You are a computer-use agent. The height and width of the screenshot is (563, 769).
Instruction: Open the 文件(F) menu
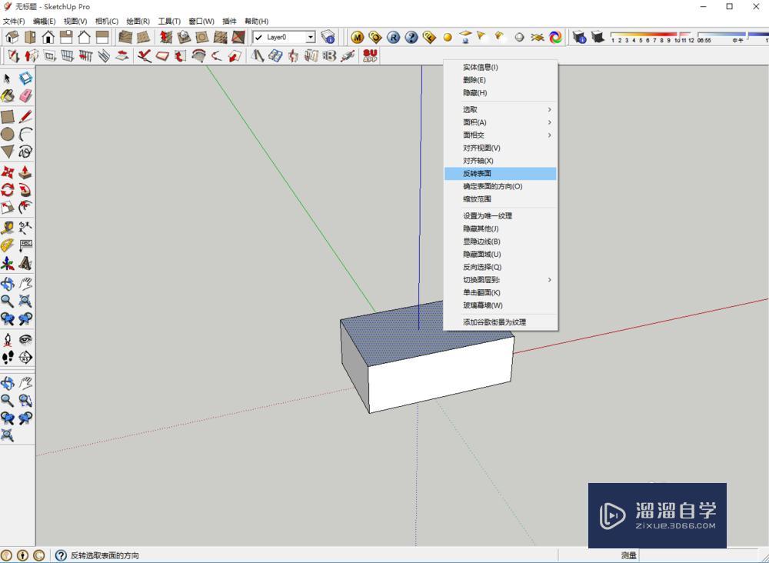tap(14, 21)
